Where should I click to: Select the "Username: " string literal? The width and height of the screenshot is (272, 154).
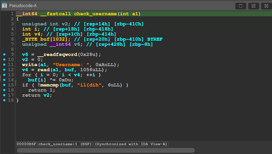tap(74, 64)
